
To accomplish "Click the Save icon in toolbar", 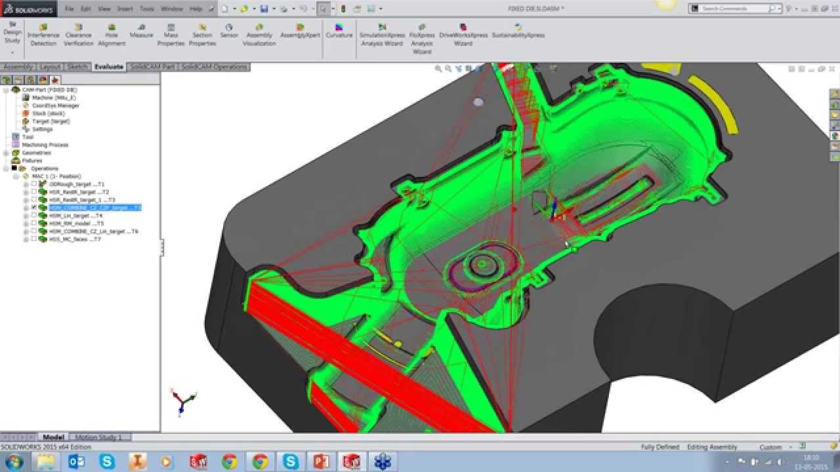I will click(264, 9).
